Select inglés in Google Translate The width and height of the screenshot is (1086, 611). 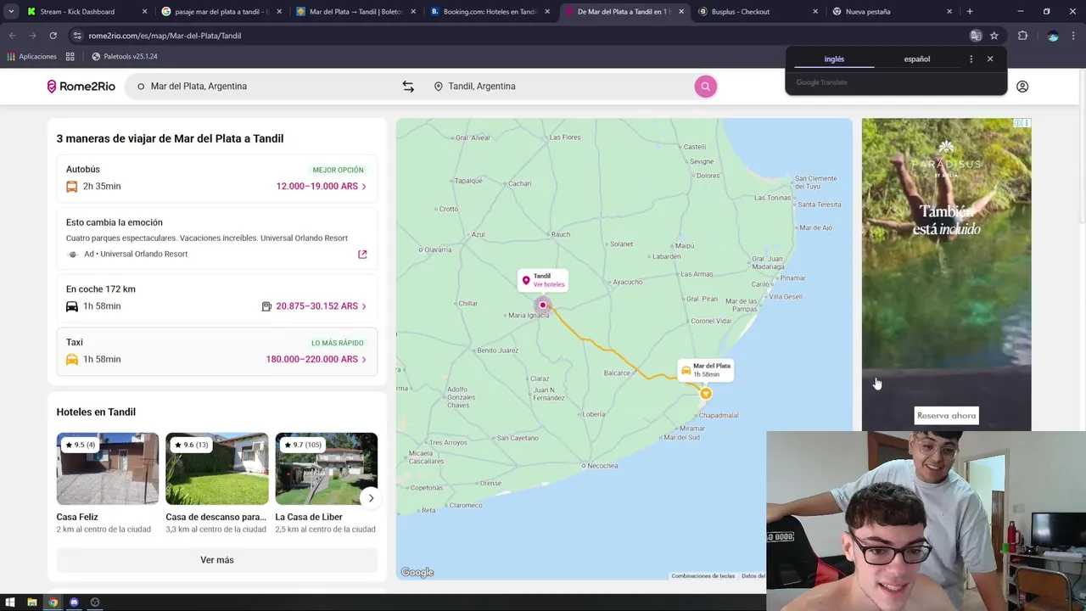pyautogui.click(x=834, y=59)
